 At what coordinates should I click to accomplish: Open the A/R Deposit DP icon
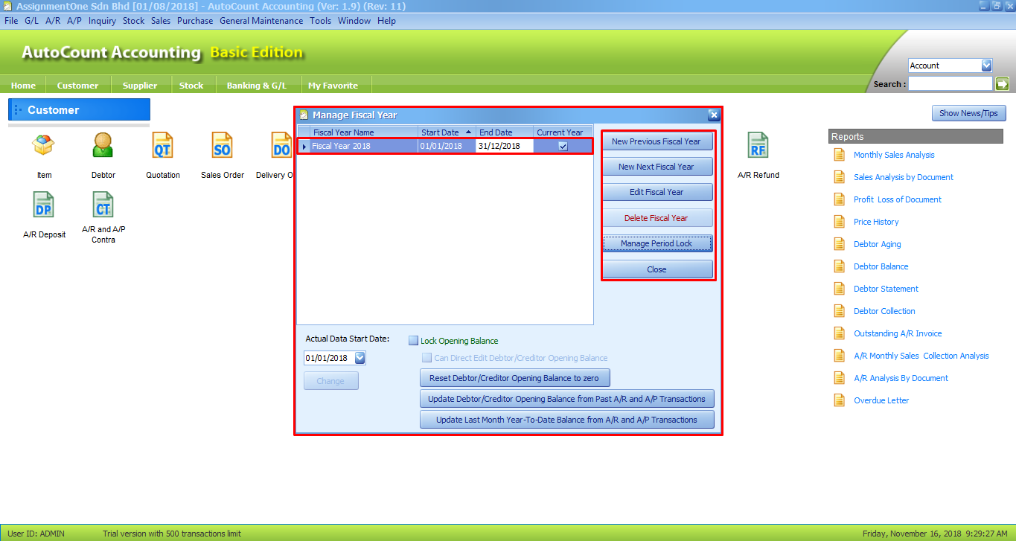pos(44,205)
